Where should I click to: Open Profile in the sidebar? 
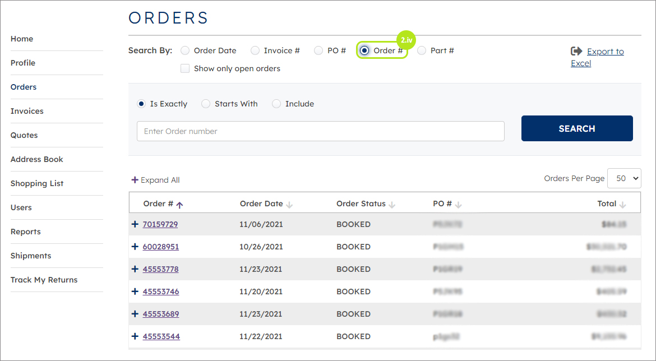coord(23,63)
